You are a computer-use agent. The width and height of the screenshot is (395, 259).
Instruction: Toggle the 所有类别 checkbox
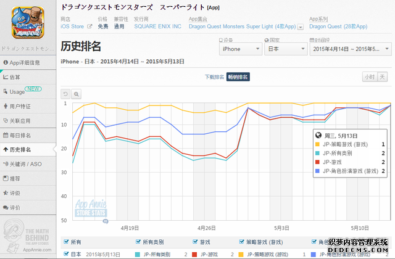[x=138, y=242]
